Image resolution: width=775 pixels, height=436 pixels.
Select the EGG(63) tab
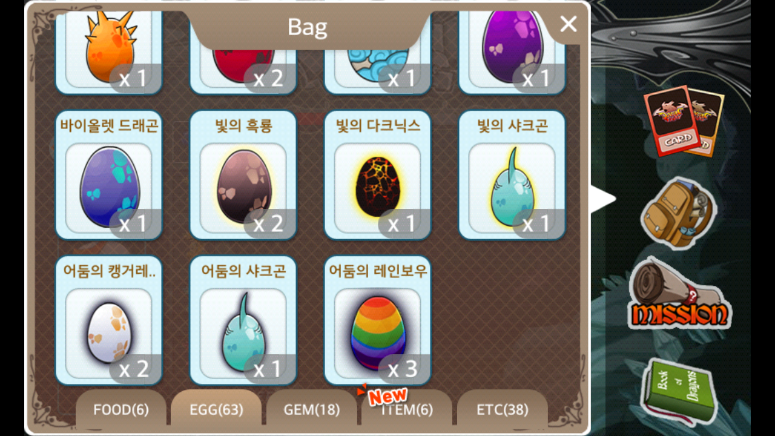216,409
